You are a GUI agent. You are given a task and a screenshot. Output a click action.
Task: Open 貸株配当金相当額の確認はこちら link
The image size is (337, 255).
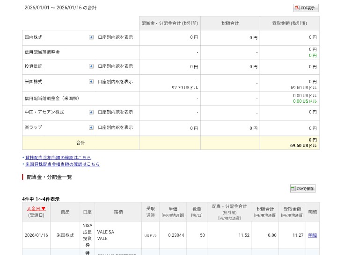(x=58, y=158)
